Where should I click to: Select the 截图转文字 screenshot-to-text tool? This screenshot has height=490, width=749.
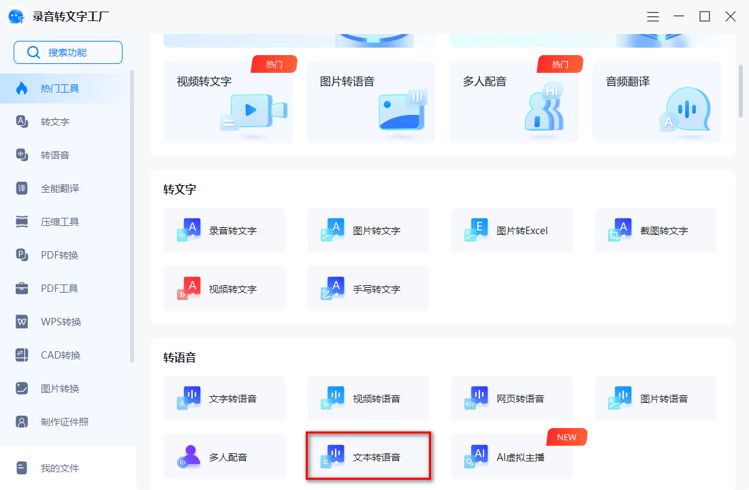[x=655, y=230]
